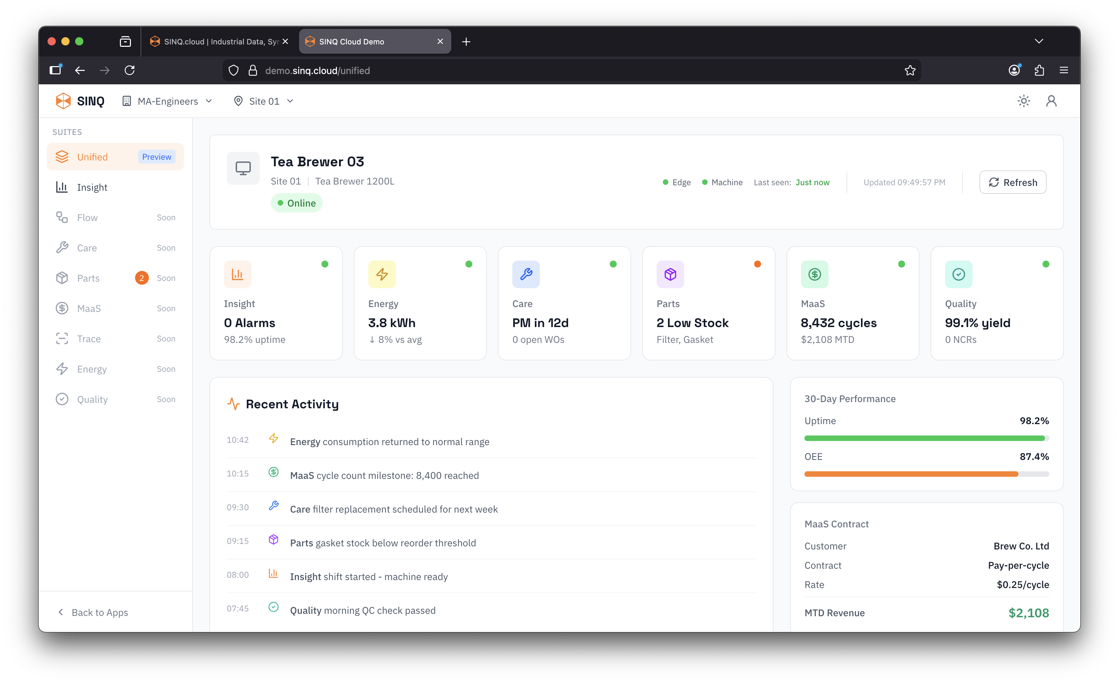This screenshot has width=1119, height=683.
Task: Click the Parts box card icon
Action: pyautogui.click(x=670, y=274)
